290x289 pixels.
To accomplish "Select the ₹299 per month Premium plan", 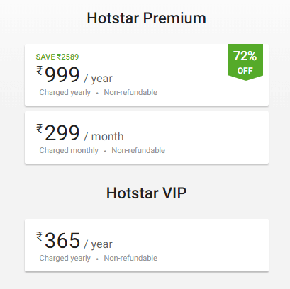I will tap(147, 137).
